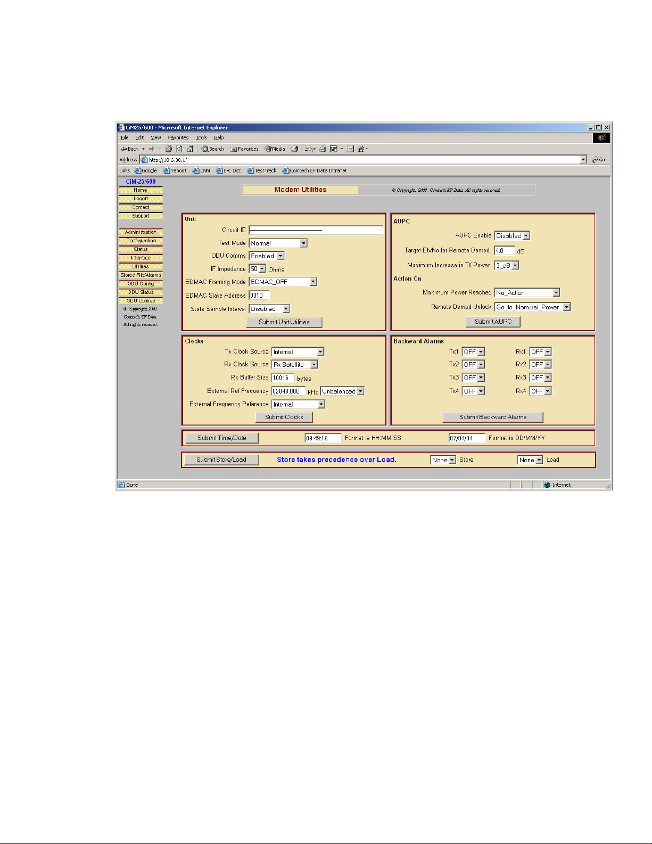Open the Mail toolbar icon
Viewport: 652px width, 844px height.
(x=309, y=149)
